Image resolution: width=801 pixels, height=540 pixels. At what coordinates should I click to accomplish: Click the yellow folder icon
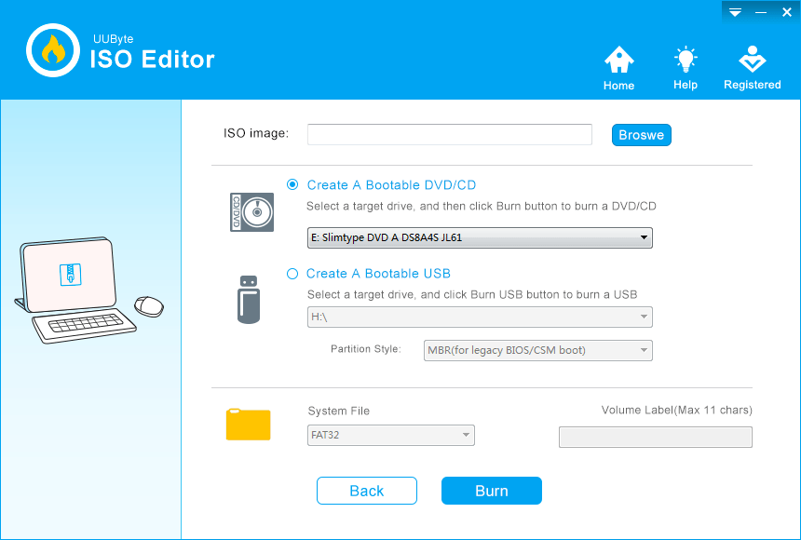pos(249,425)
